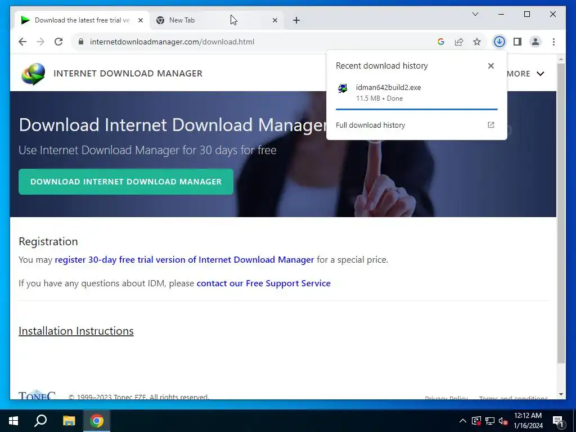This screenshot has width=576, height=432.
Task: Expand the MORE navigation menu
Action: 525,74
